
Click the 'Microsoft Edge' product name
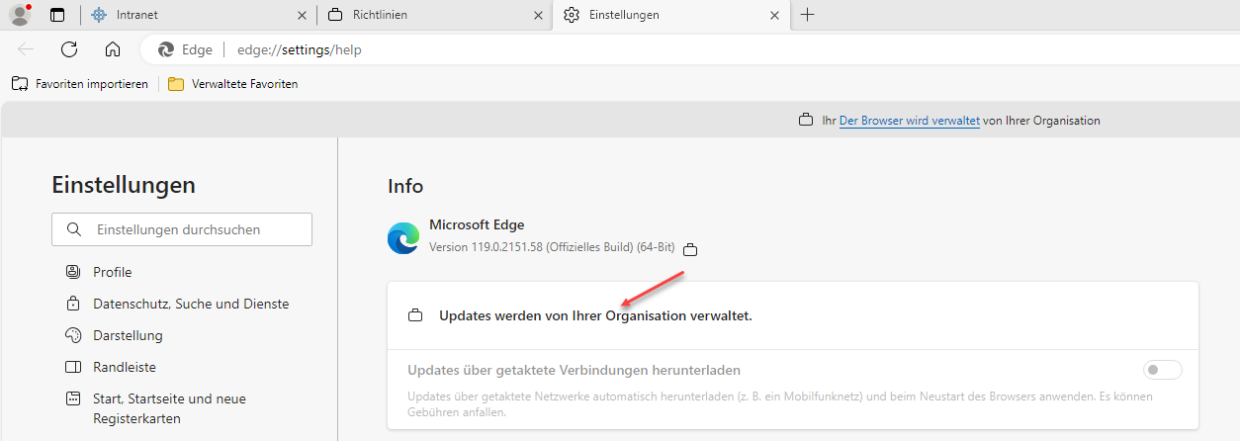pos(477,225)
